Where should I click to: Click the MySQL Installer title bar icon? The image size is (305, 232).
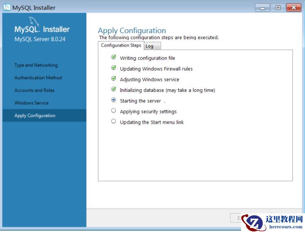click(7, 7)
